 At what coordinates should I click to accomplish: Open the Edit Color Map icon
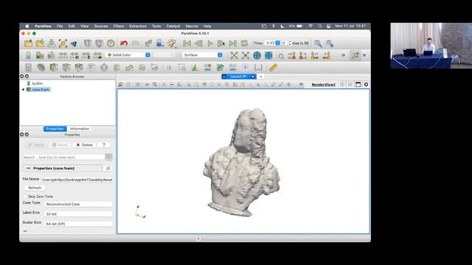tap(40, 55)
